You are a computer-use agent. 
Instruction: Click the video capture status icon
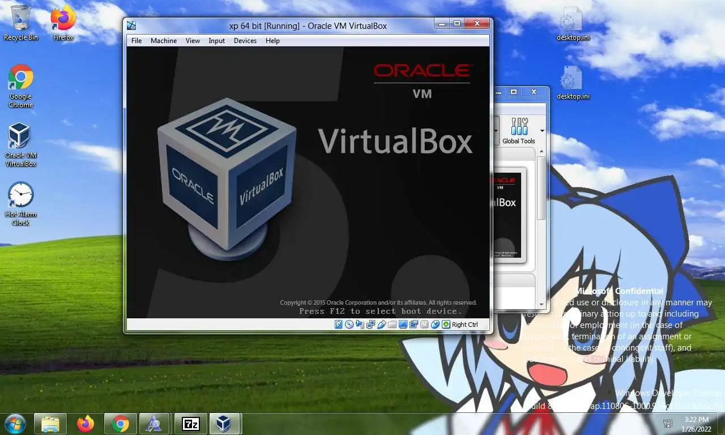click(413, 325)
